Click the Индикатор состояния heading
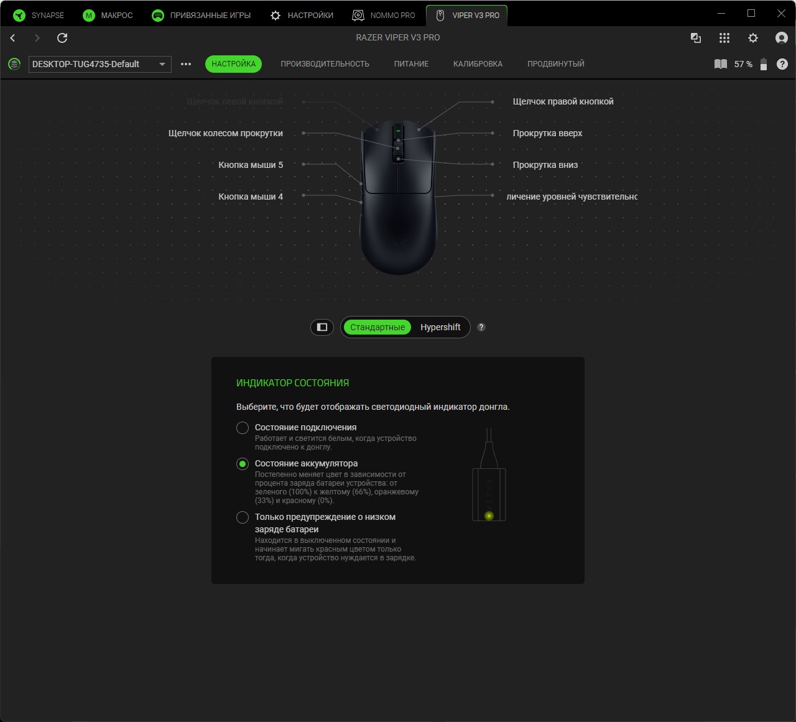796x722 pixels. (x=292, y=383)
